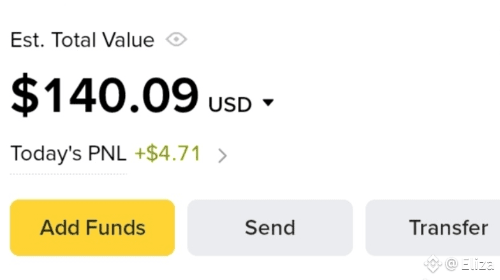This screenshot has width=500, height=280.
Task: Open the USD currency dropdown arrow
Action: pyautogui.click(x=268, y=102)
